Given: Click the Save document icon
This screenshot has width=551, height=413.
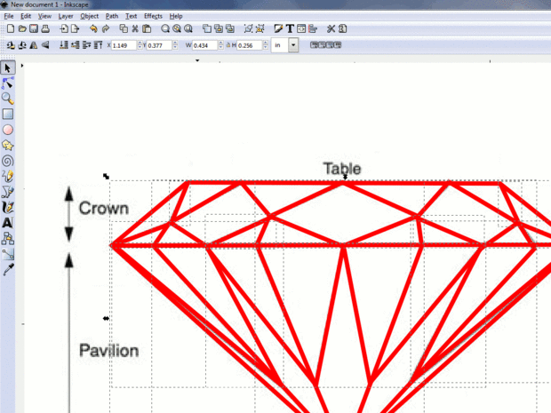Looking at the screenshot, I should pyautogui.click(x=34, y=28).
